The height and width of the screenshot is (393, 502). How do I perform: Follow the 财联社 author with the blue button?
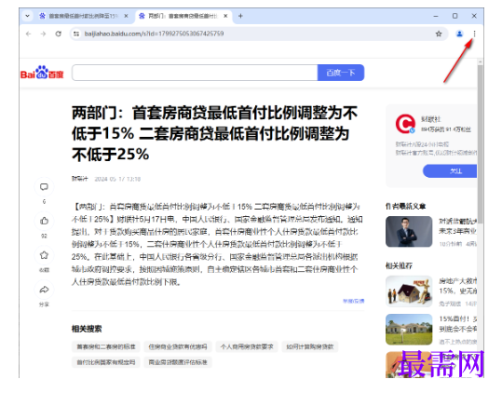[450, 171]
